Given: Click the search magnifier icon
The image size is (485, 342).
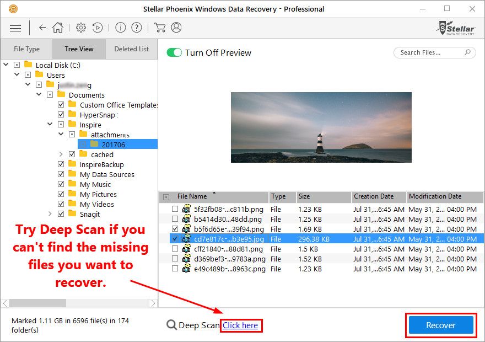Looking at the screenshot, I should pyautogui.click(x=468, y=52).
